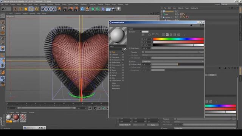
Task: Open the File menu
Action: [2, 4]
